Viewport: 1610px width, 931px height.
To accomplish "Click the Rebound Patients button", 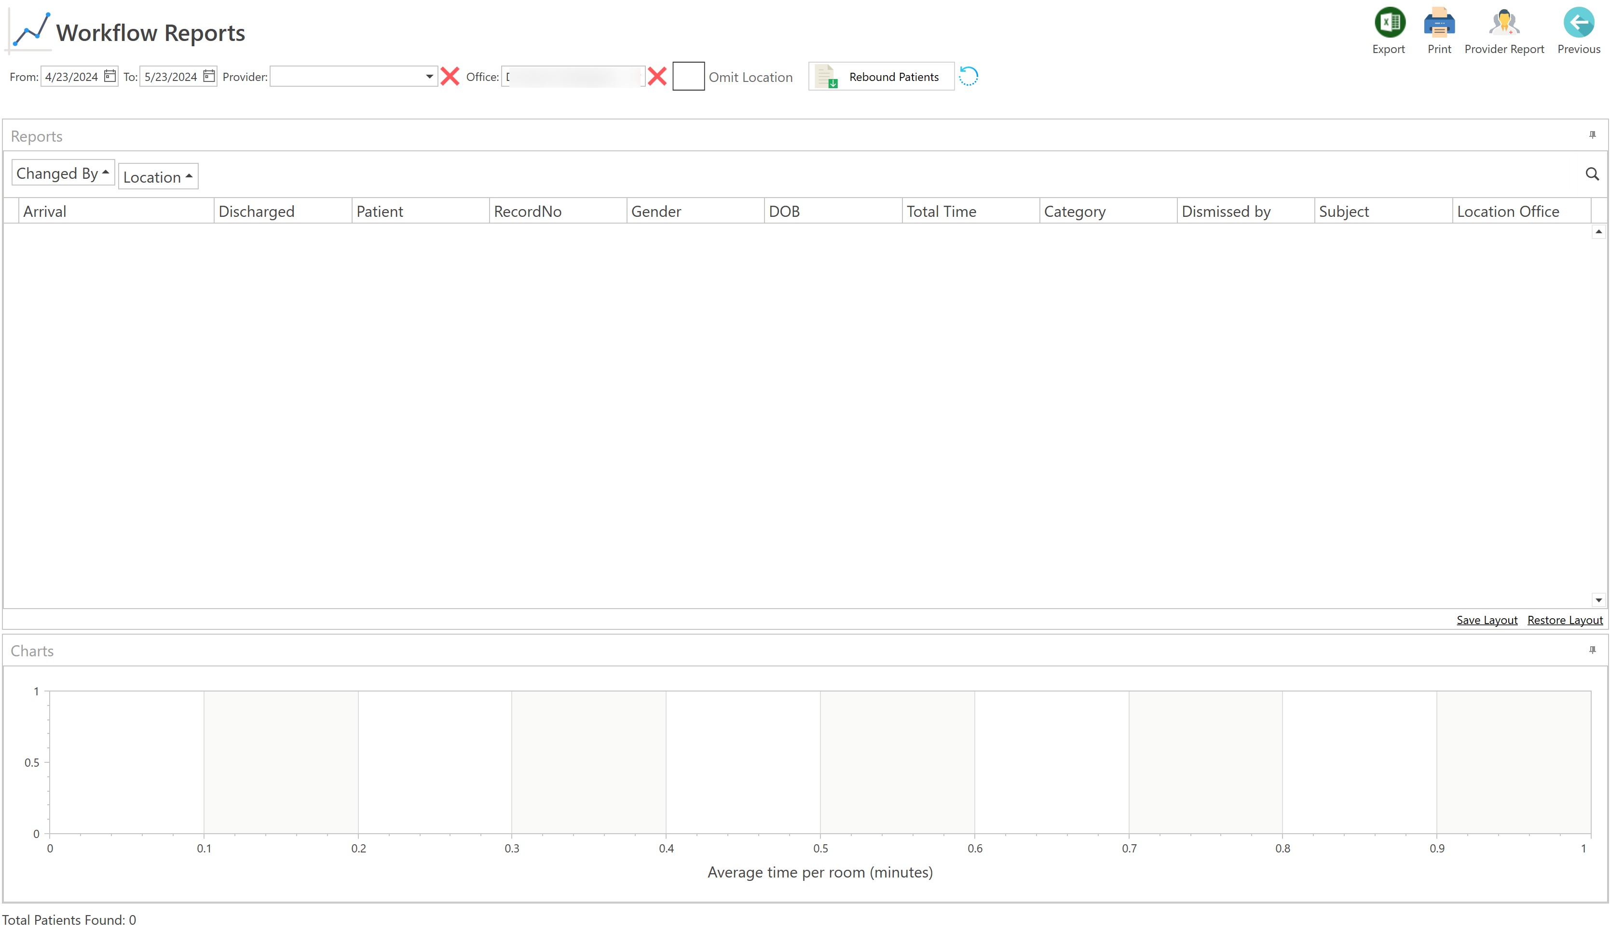I will 880,77.
